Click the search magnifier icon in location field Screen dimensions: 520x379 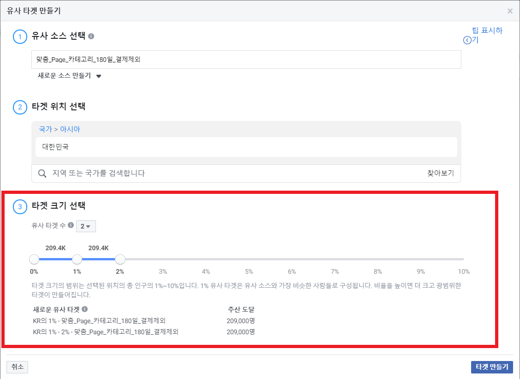pos(42,173)
